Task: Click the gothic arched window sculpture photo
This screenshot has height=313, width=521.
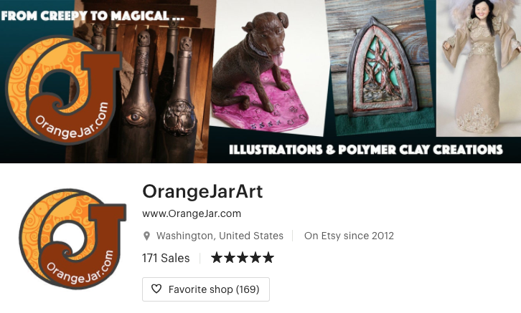Action: pyautogui.click(x=380, y=67)
